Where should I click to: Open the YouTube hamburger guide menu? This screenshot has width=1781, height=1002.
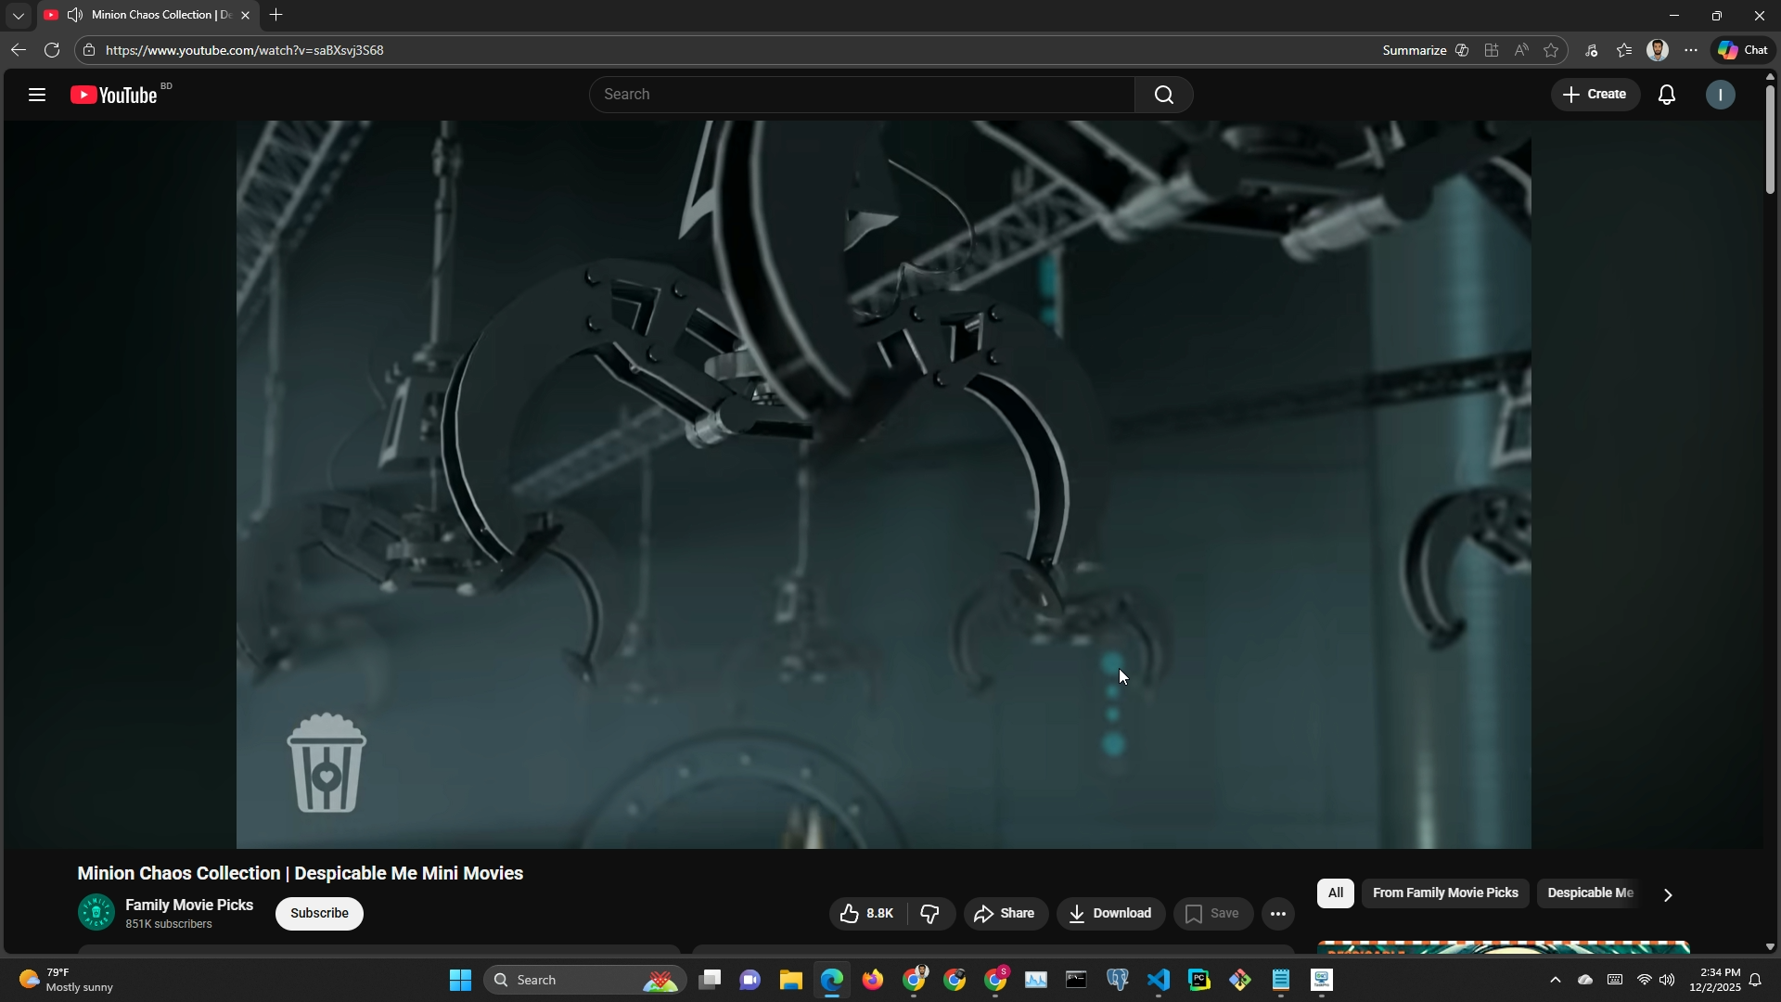point(37,95)
